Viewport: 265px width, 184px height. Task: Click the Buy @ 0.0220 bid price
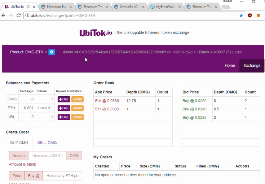click(194, 118)
